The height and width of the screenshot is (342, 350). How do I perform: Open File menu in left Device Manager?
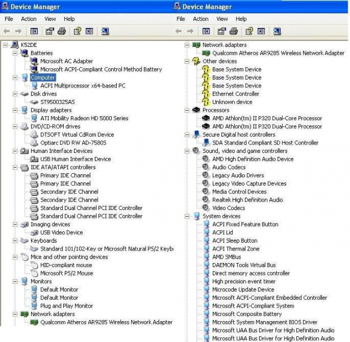click(8, 19)
